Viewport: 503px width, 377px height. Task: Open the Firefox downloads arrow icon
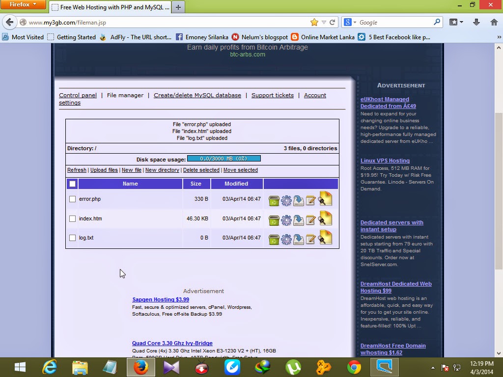coord(476,22)
